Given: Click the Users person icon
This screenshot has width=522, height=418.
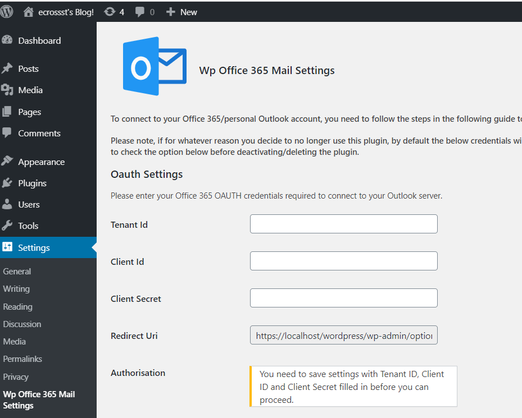Looking at the screenshot, I should click(x=7, y=204).
